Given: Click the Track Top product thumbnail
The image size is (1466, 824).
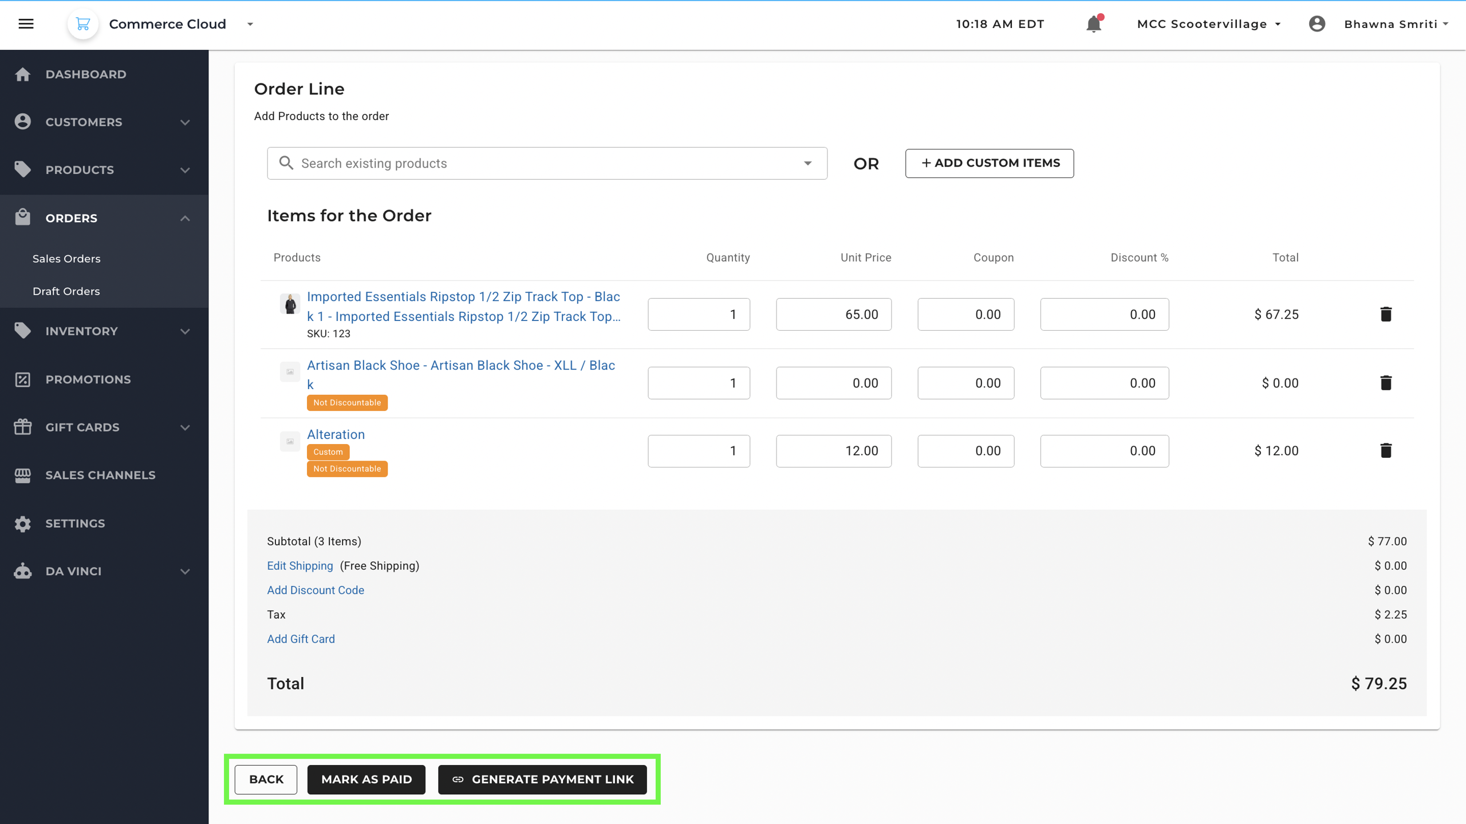Looking at the screenshot, I should (x=290, y=304).
